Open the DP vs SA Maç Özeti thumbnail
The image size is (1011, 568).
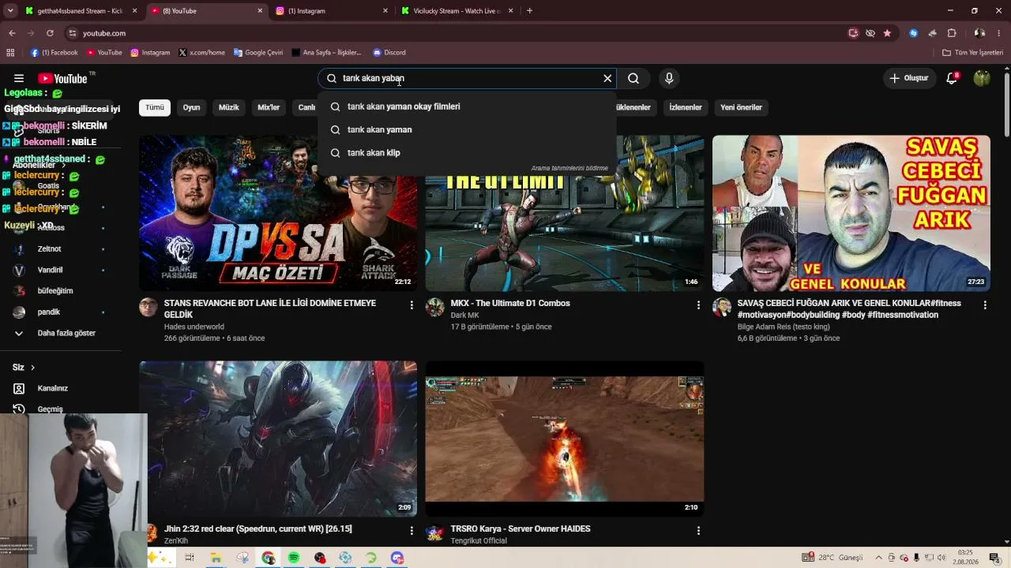tap(278, 213)
